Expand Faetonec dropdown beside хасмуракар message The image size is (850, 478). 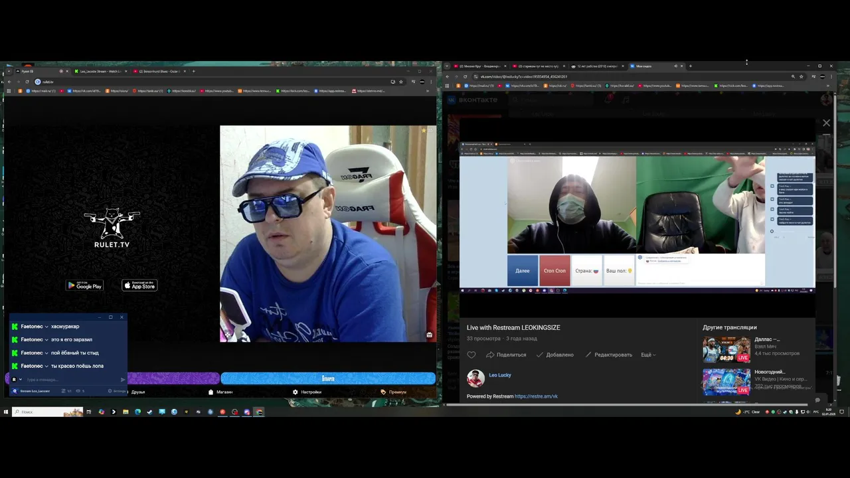46,327
